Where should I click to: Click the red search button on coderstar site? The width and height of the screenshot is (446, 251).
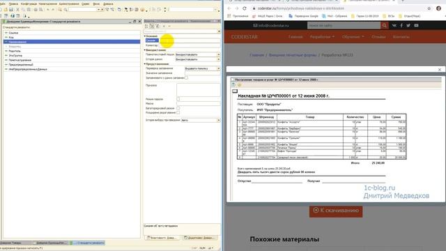[384, 25]
